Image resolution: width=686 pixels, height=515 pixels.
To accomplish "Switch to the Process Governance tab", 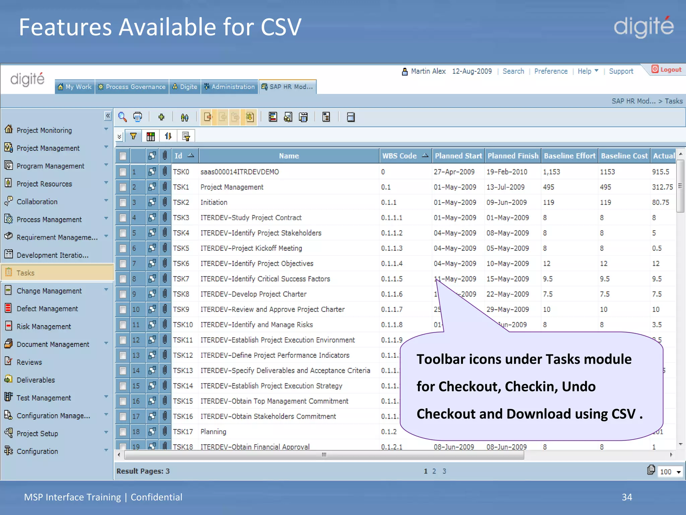I will pyautogui.click(x=132, y=87).
